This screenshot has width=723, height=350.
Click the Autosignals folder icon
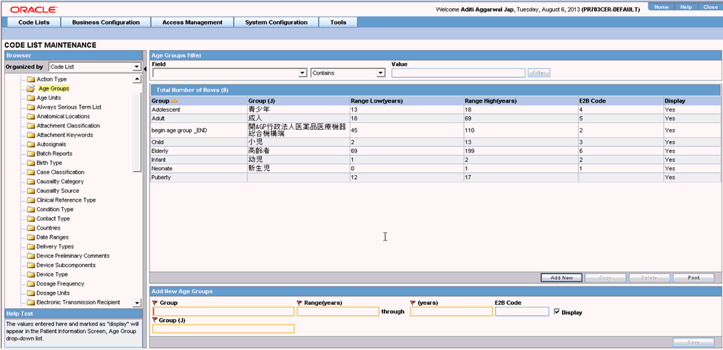[x=31, y=144]
